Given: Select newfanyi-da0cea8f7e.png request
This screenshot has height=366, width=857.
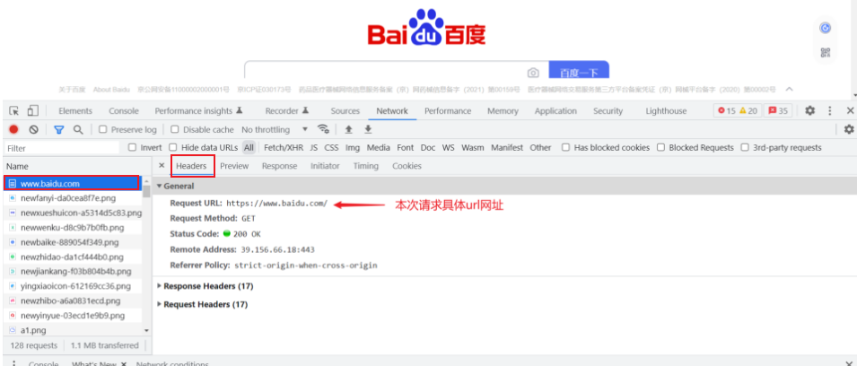Looking at the screenshot, I should [74, 197].
